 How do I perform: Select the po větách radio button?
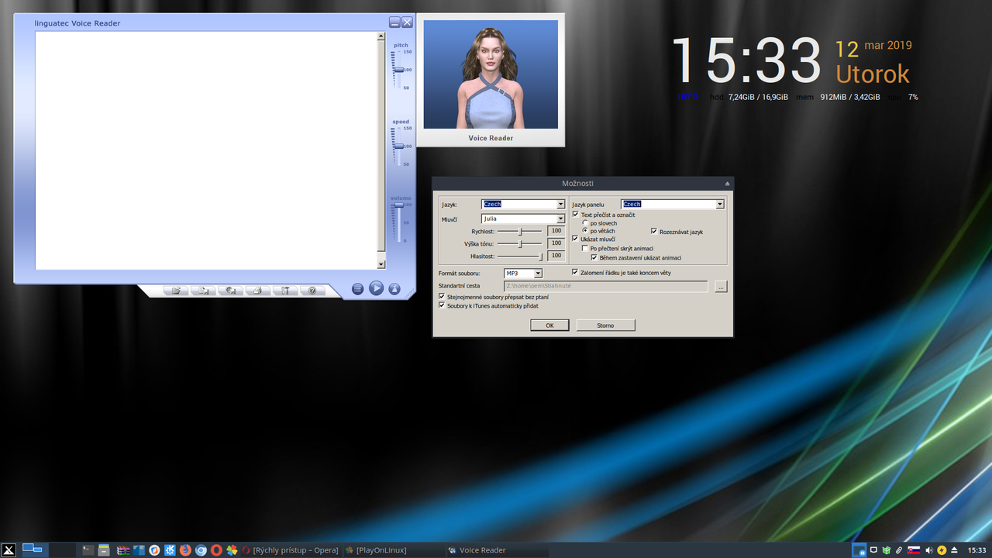point(585,231)
